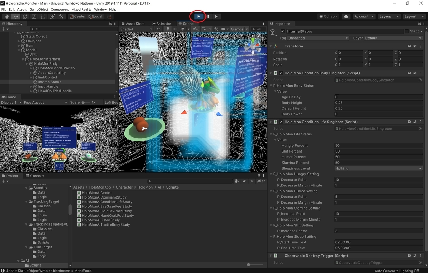This screenshot has width=428, height=273.
Task: Click Search by Label icon in Project
Action: pos(244,181)
